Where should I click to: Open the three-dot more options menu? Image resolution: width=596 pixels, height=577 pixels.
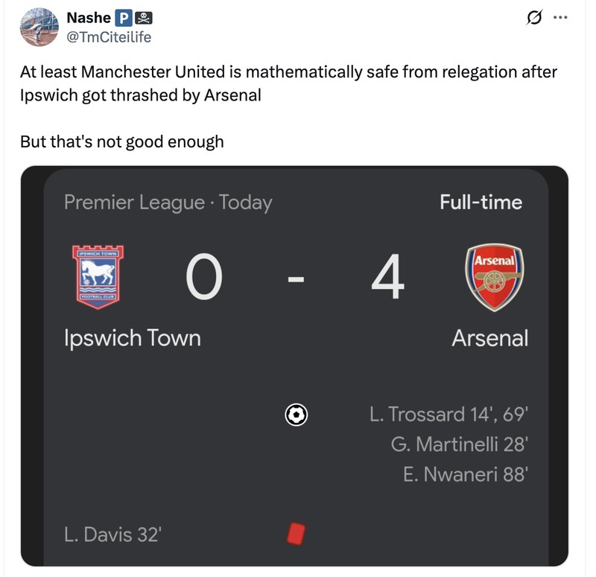(561, 17)
